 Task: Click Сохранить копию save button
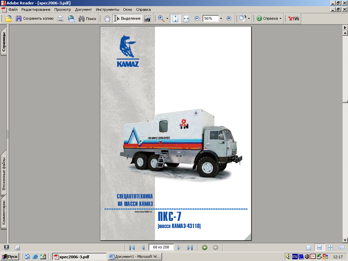[x=34, y=19]
